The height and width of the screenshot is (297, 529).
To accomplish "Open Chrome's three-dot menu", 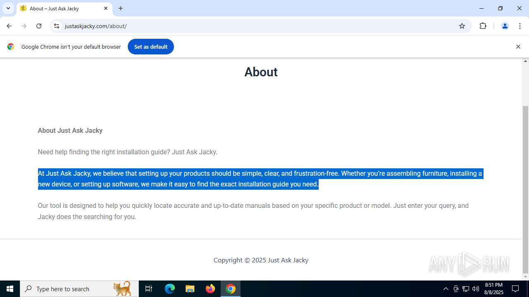I will (x=520, y=26).
